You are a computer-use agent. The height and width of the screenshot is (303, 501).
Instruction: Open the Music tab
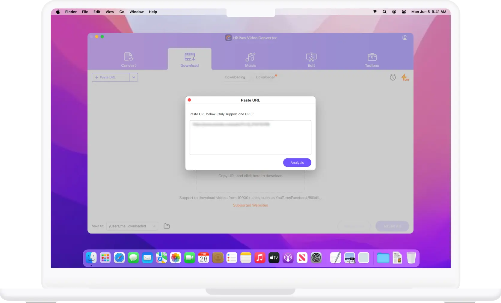(x=251, y=60)
